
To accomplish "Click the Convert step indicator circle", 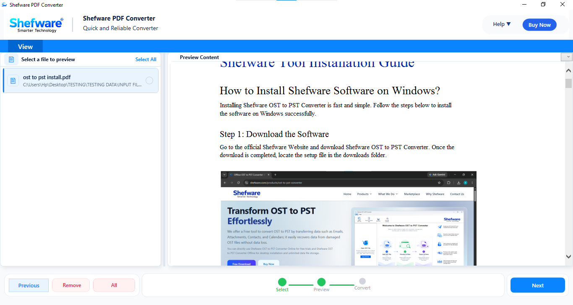I will [362, 281].
